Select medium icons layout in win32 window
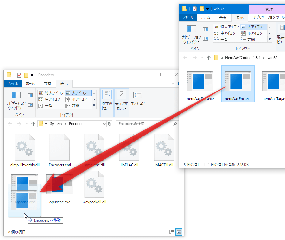The image size is (285, 240). 225,33
